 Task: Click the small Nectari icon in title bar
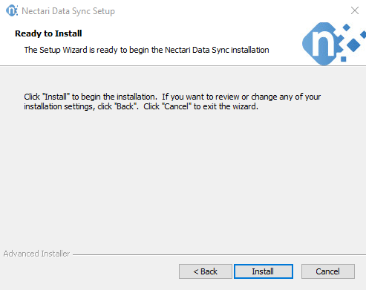pos(12,10)
